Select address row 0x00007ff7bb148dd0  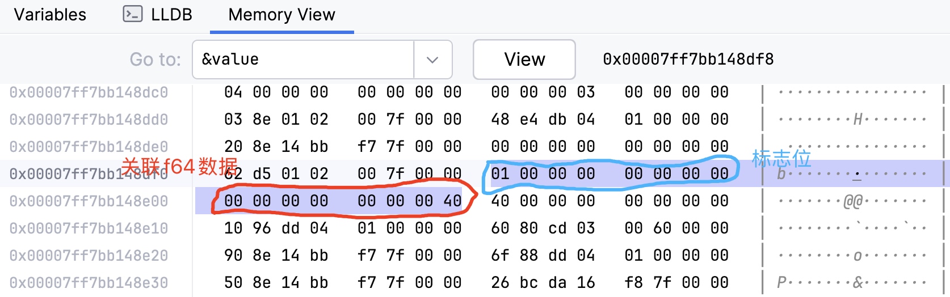coord(89,120)
